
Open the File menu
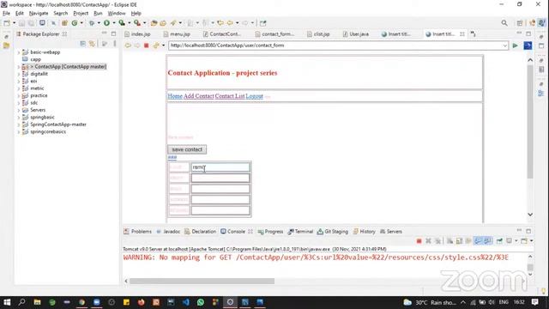click(6, 14)
